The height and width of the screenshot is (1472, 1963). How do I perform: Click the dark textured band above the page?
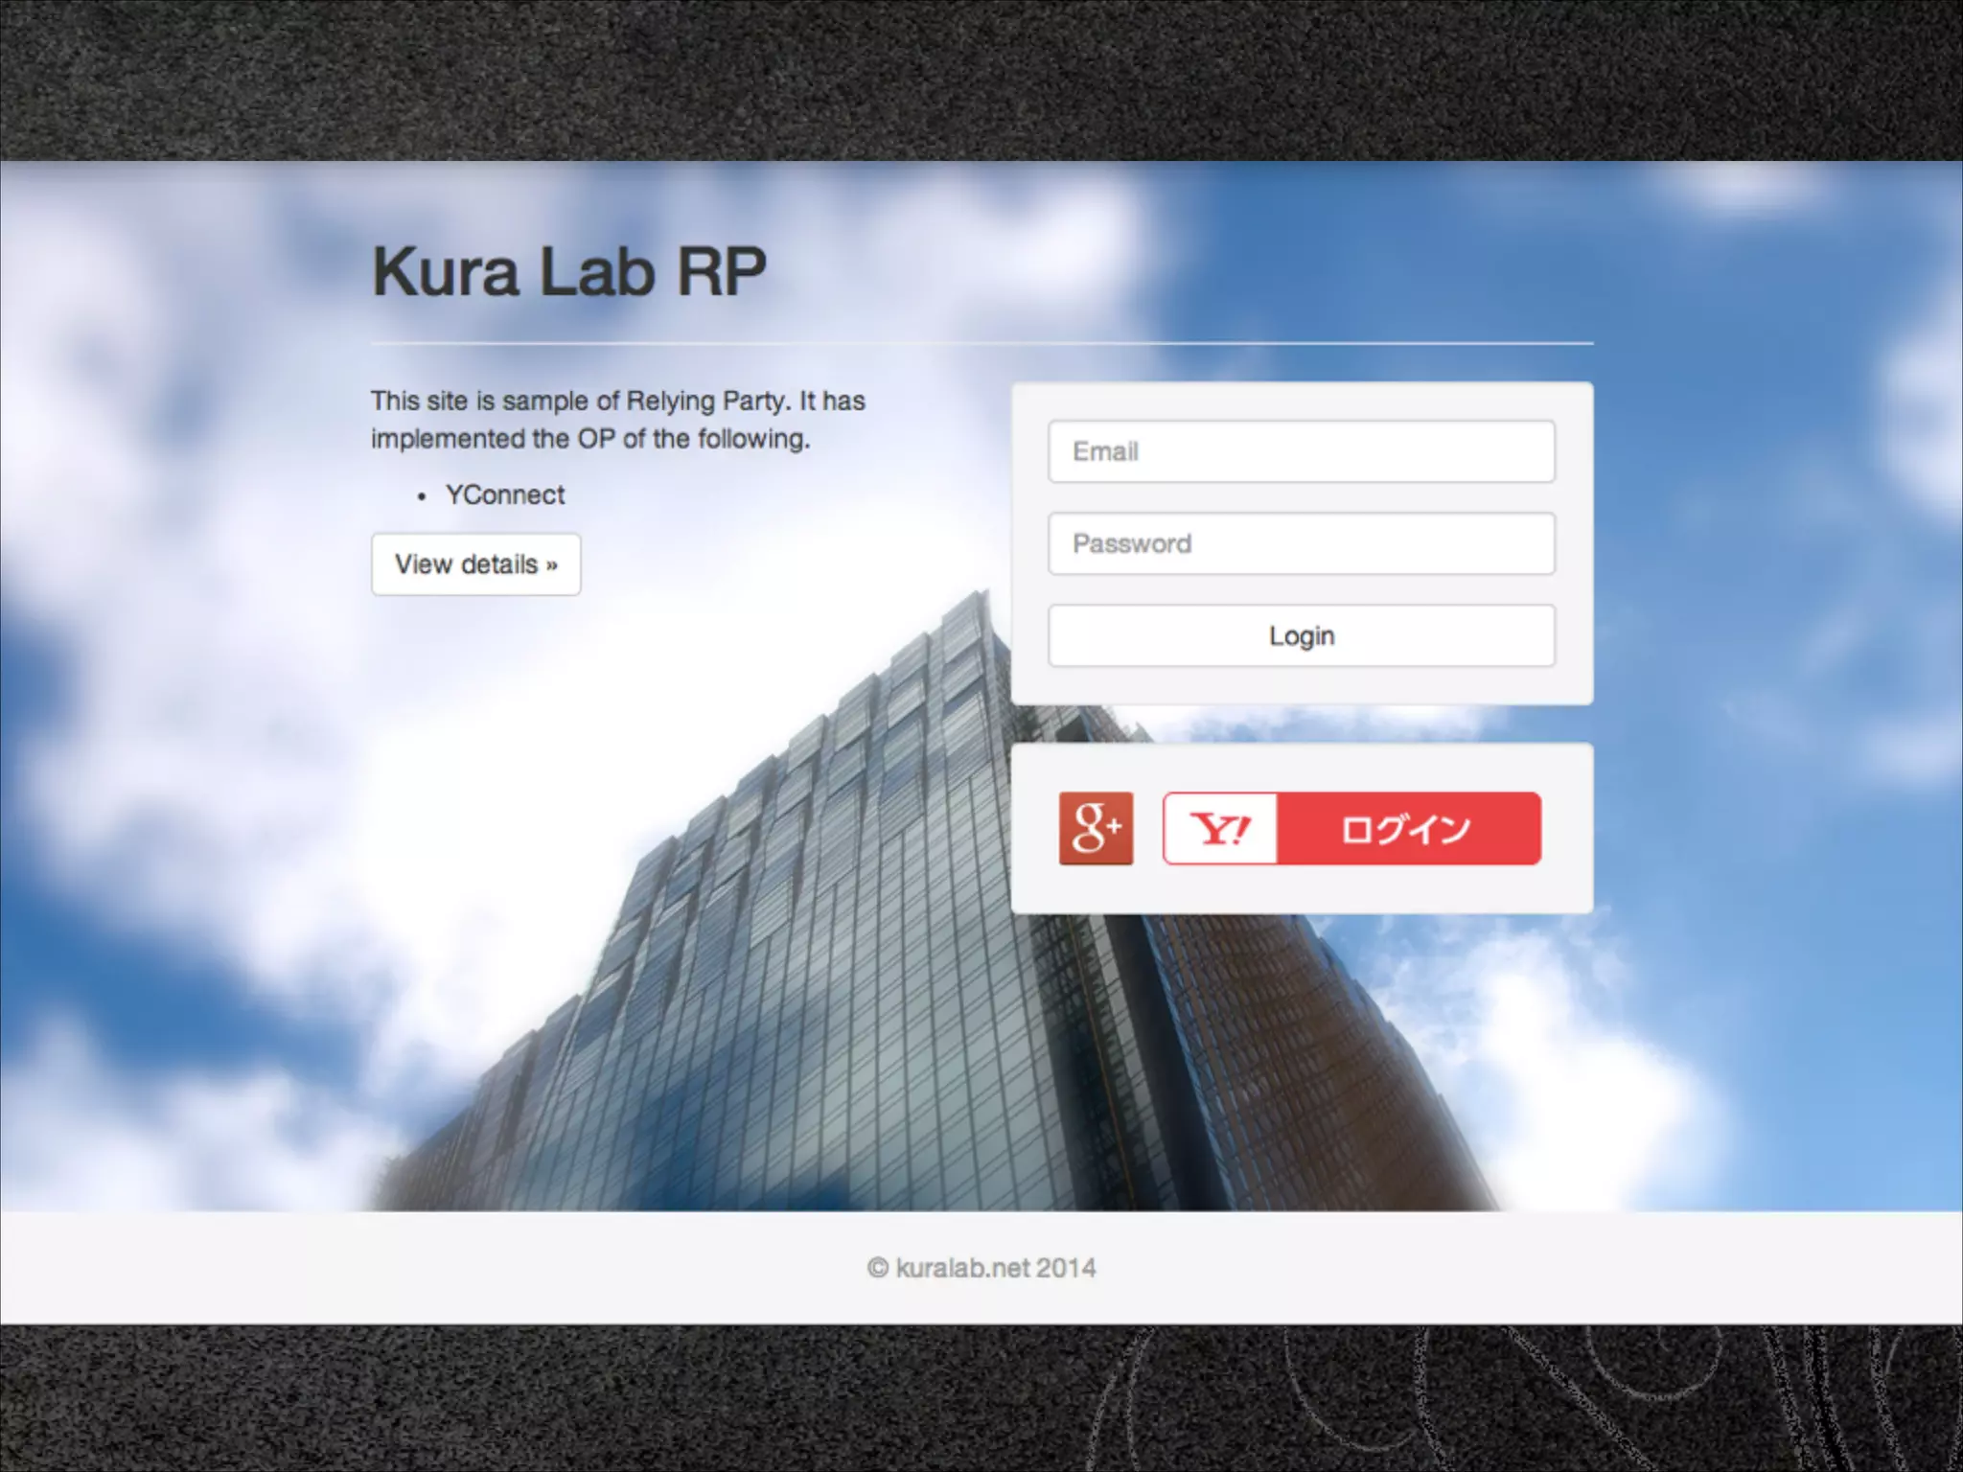[981, 79]
